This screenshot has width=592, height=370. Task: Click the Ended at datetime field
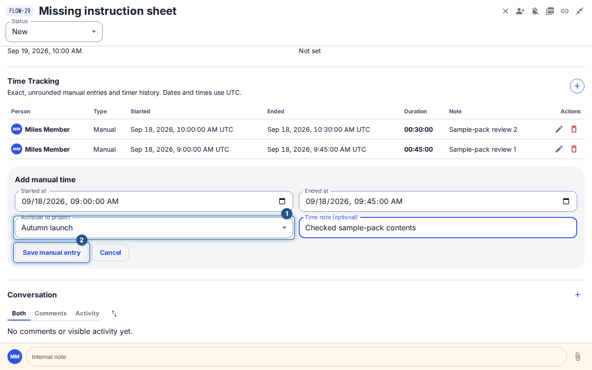pos(438,201)
